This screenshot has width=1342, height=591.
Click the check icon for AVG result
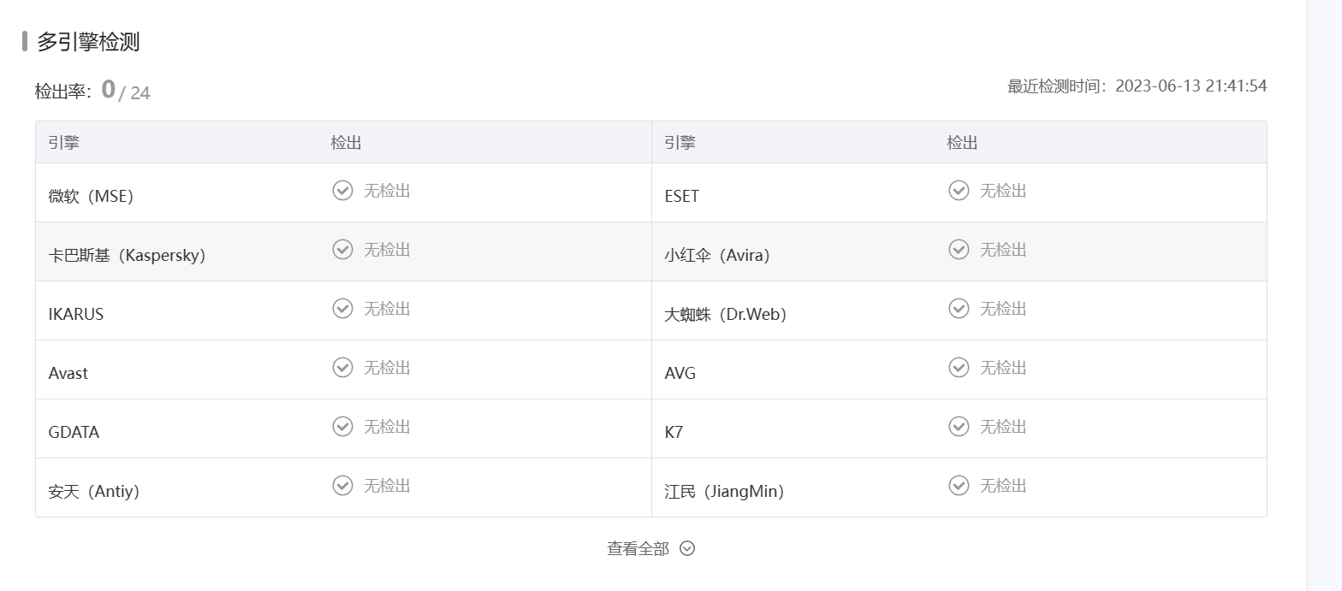click(x=959, y=367)
